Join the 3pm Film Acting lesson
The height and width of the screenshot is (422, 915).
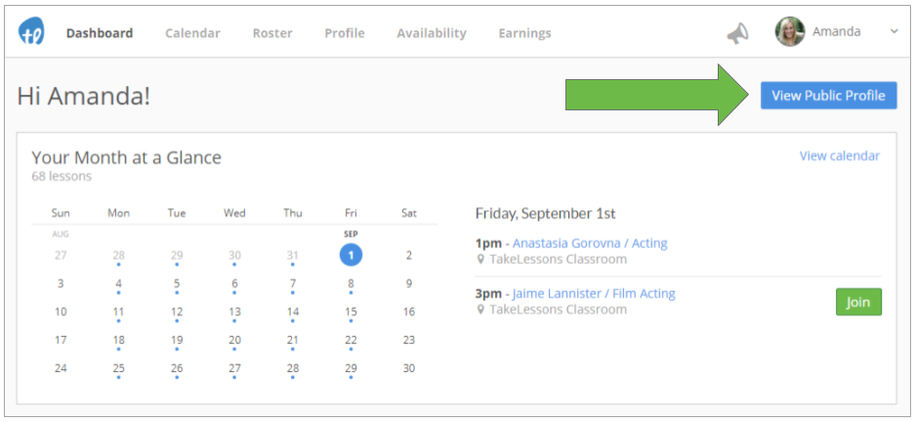click(858, 302)
